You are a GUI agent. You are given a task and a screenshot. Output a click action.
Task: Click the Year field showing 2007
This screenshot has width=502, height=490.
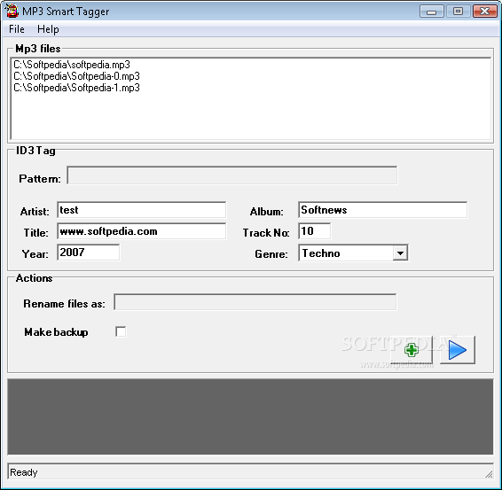click(x=89, y=253)
